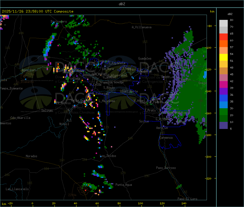Click the bottom 5-10 dBZ legend swatch
This screenshot has height=207, width=244.
coord(223,125)
